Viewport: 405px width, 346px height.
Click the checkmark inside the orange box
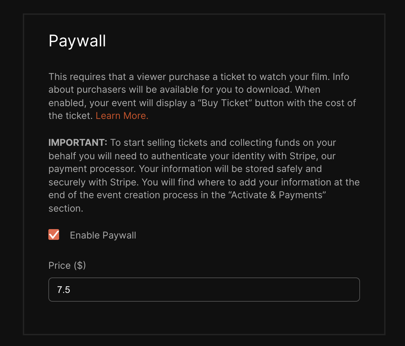pos(54,235)
